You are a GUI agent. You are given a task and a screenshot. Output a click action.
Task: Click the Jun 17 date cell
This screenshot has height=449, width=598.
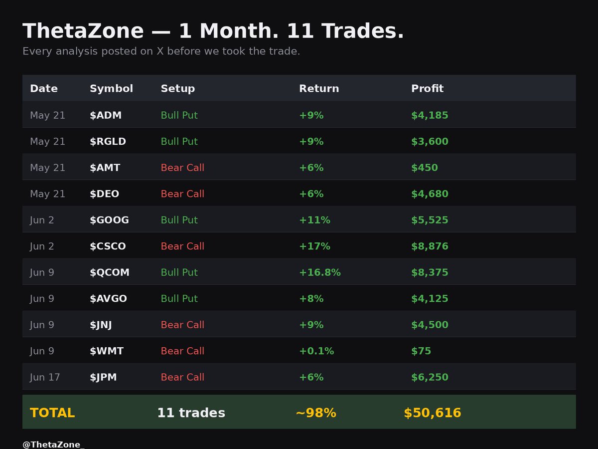click(x=45, y=377)
